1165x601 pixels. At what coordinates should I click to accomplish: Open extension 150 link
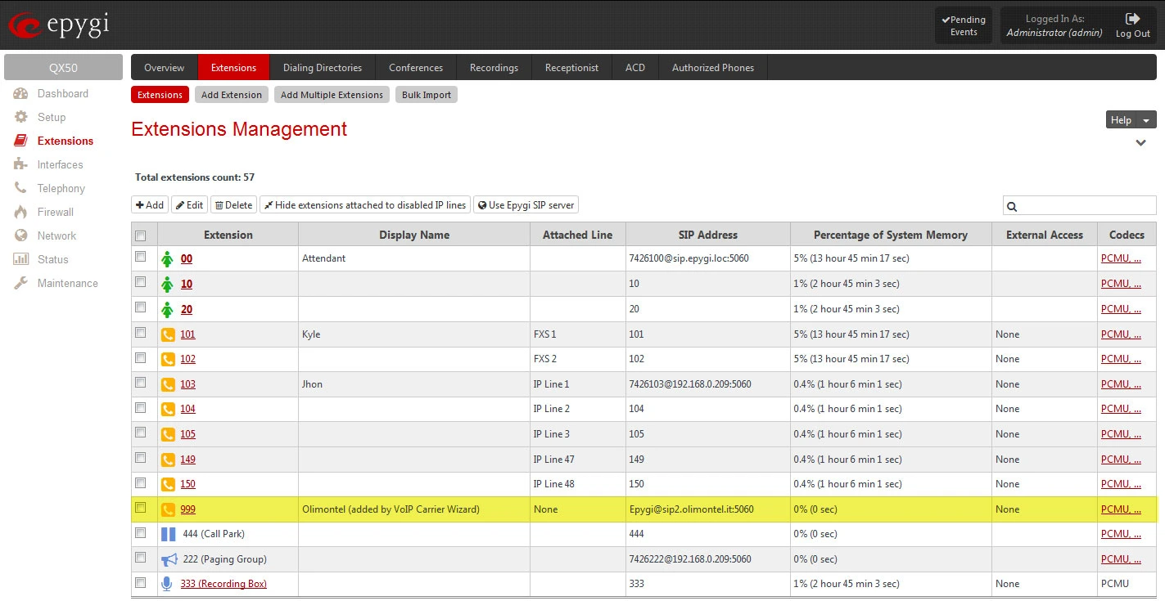[188, 484]
